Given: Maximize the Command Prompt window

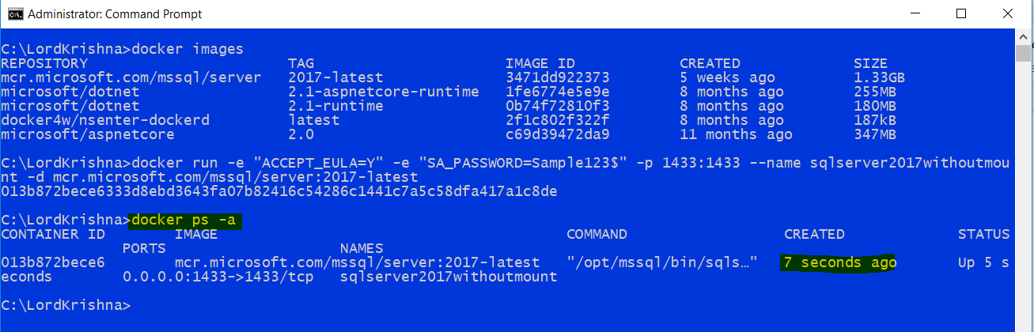Looking at the screenshot, I should (961, 13).
